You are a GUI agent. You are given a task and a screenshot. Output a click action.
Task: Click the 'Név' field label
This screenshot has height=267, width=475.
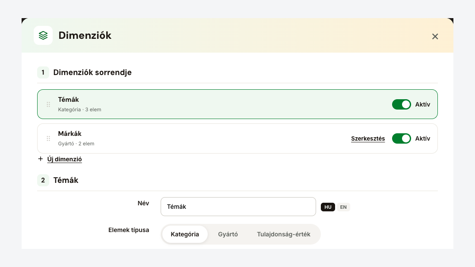pos(143,203)
